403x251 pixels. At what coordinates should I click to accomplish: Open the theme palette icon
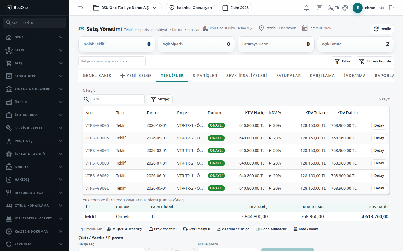click(x=345, y=8)
